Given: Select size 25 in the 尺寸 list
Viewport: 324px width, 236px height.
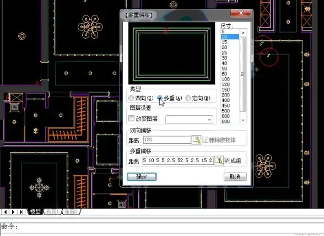Looking at the screenshot, I should [230, 53].
